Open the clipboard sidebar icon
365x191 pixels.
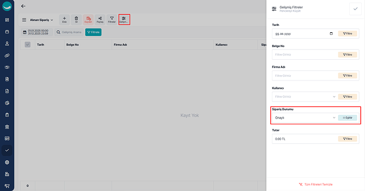pos(7,115)
